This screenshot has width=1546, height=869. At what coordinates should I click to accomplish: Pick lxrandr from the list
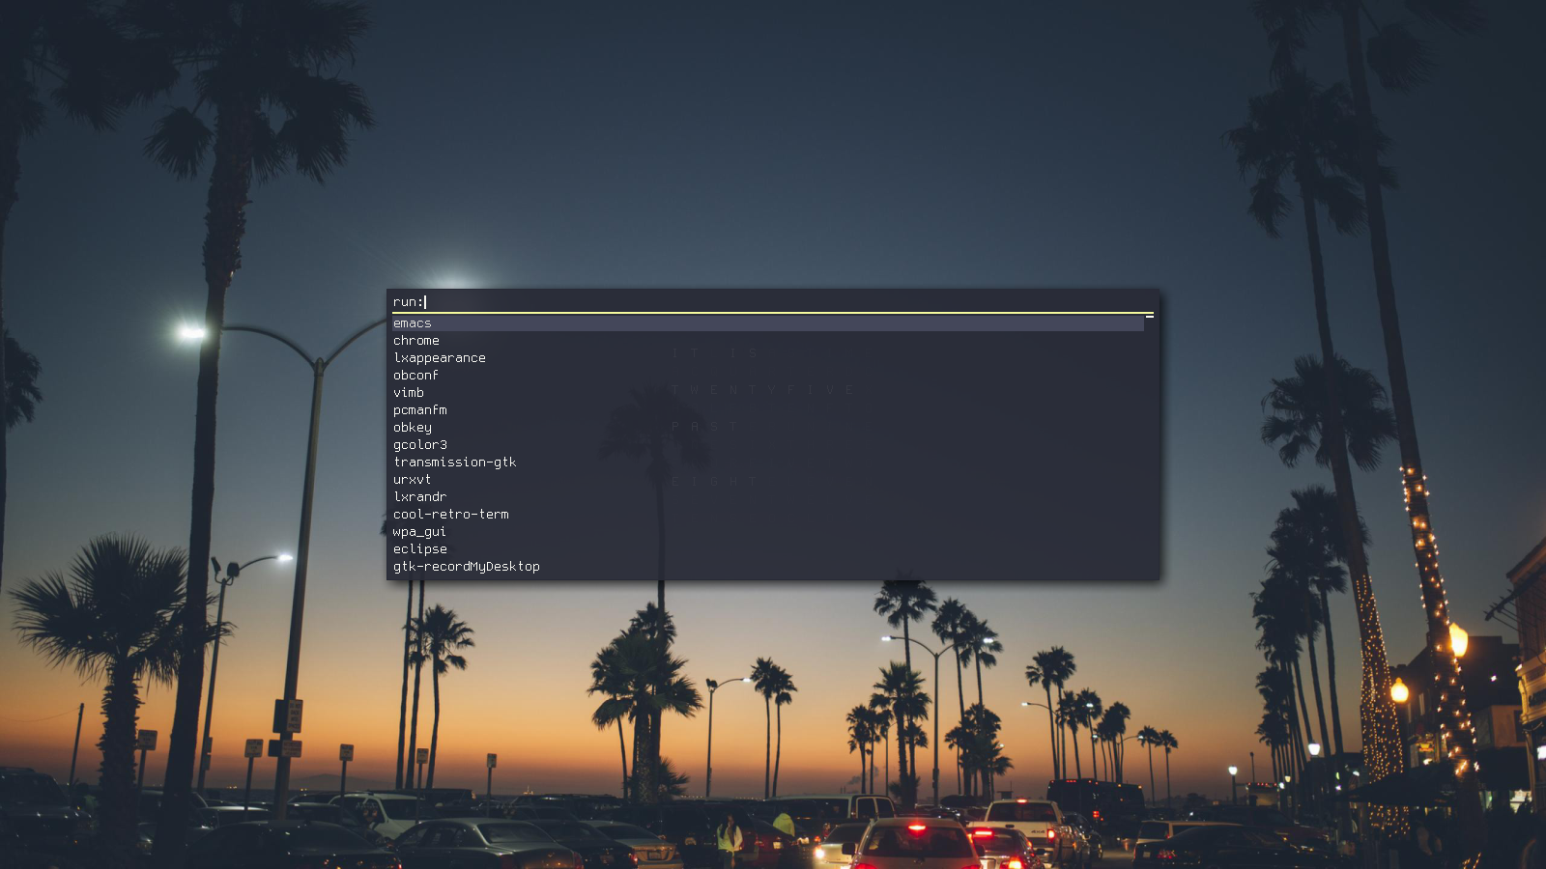(767, 497)
